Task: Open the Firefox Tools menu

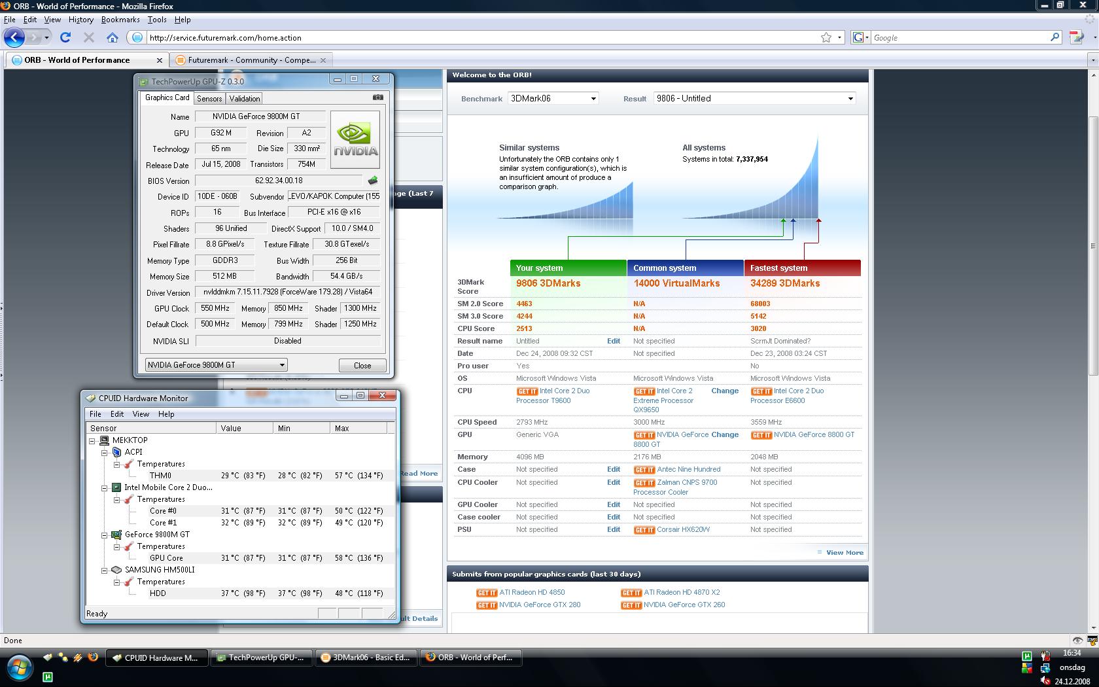Action: pyautogui.click(x=157, y=20)
